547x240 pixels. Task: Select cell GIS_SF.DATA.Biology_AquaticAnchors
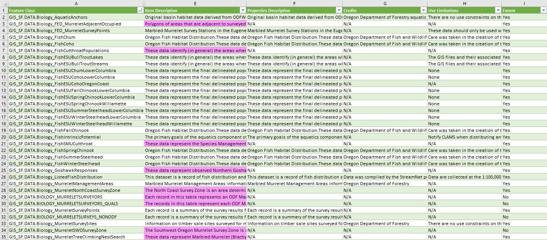[x=76, y=17]
